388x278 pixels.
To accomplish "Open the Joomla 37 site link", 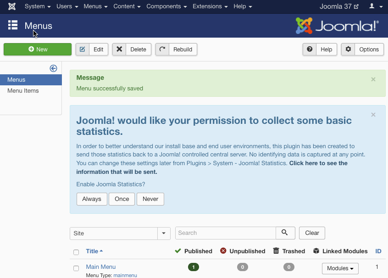I will [x=339, y=6].
